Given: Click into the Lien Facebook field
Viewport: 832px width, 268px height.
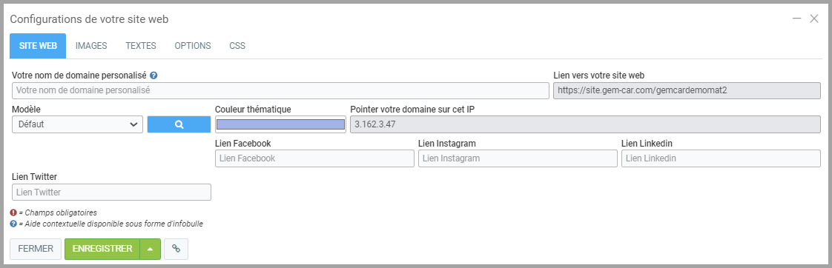Looking at the screenshot, I should [314, 158].
